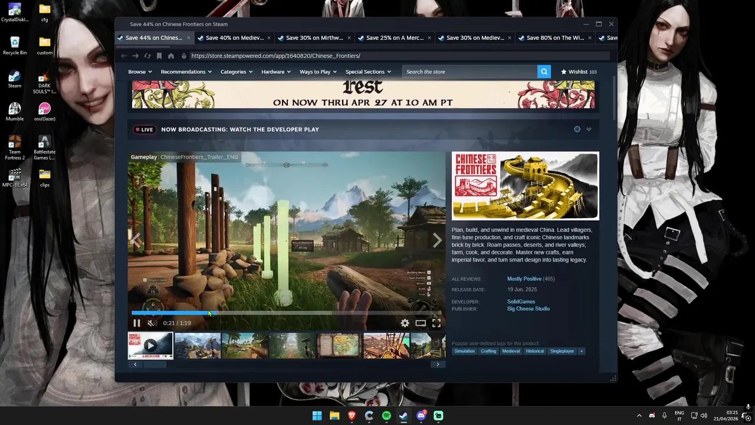Go to next media with right arrow
Viewport: 755px width, 425px height.
point(437,240)
